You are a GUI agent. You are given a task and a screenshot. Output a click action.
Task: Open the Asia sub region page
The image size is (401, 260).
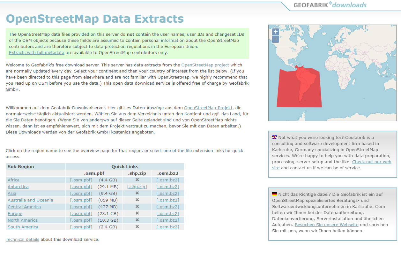point(12,194)
